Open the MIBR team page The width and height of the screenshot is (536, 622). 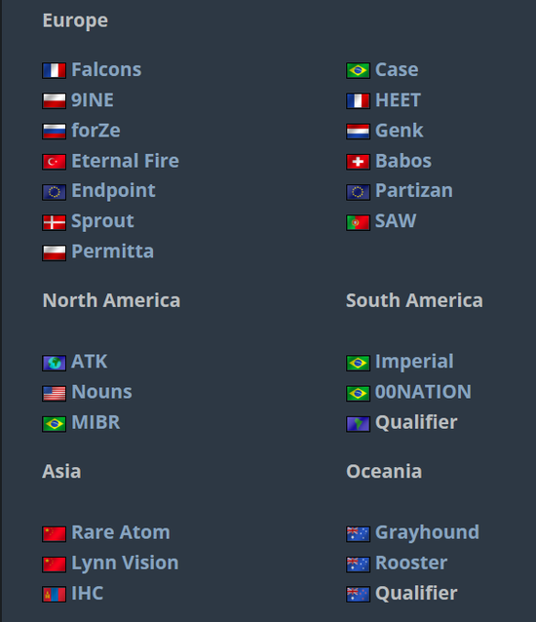[96, 422]
